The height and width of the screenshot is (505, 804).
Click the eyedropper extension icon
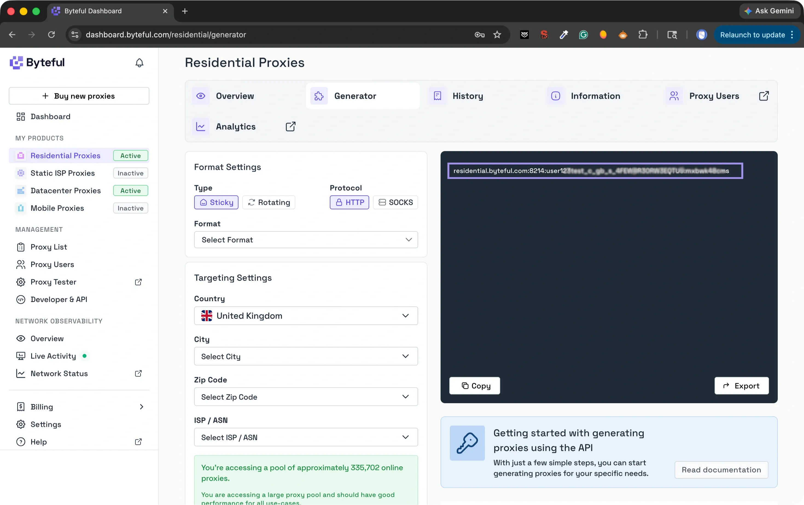pos(564,35)
